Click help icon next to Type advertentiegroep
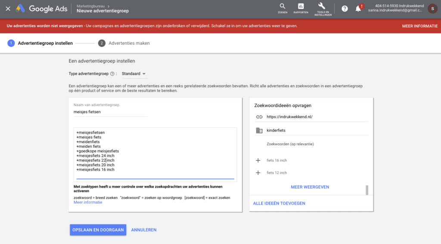The image size is (441, 244). click(112, 74)
